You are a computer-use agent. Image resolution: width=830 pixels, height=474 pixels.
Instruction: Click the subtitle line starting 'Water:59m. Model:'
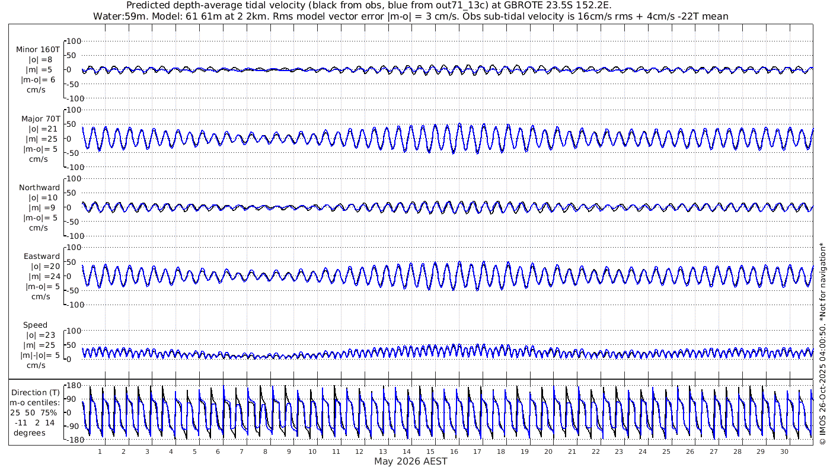pyautogui.click(x=411, y=16)
